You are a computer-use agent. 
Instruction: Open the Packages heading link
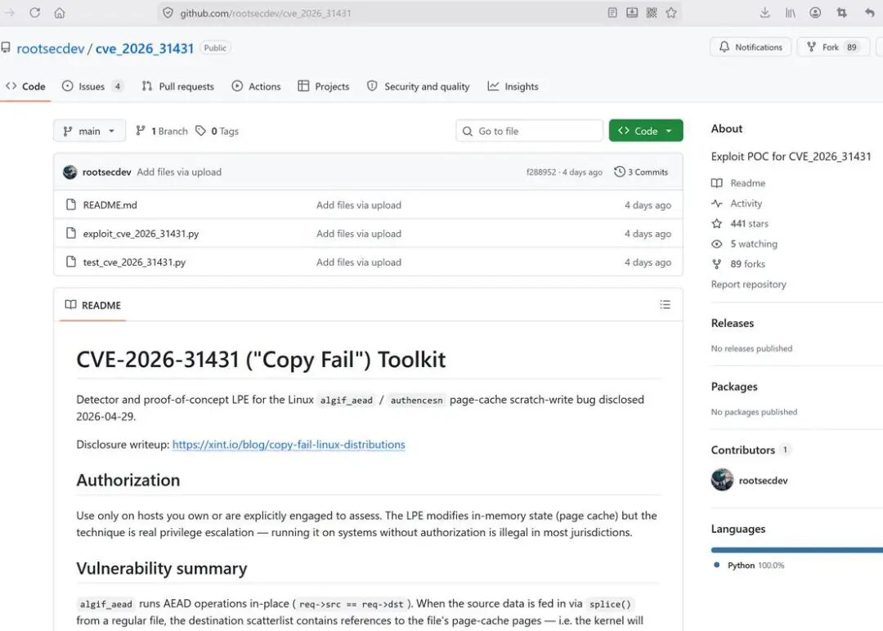[x=733, y=387]
